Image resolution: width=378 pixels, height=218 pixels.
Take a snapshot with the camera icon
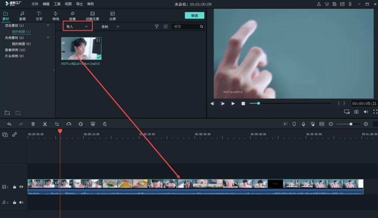(356, 112)
